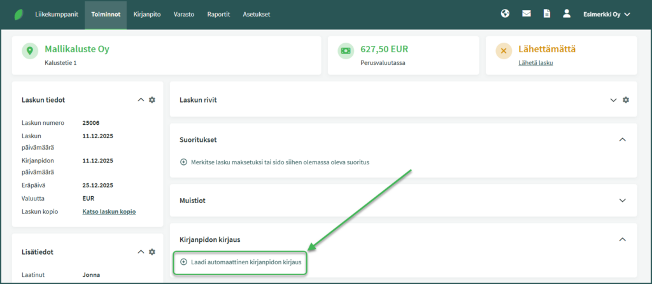Expand the Muistiot section

pos(623,200)
